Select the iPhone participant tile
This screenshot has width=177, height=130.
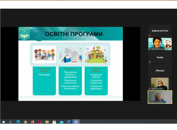point(160,70)
